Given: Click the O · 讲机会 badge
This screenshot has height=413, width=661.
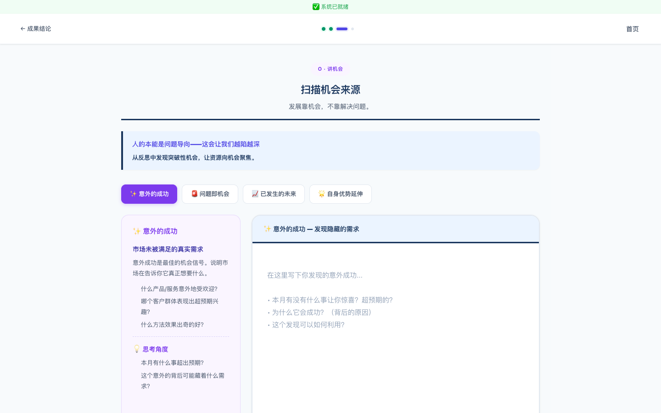Looking at the screenshot, I should [x=330, y=69].
